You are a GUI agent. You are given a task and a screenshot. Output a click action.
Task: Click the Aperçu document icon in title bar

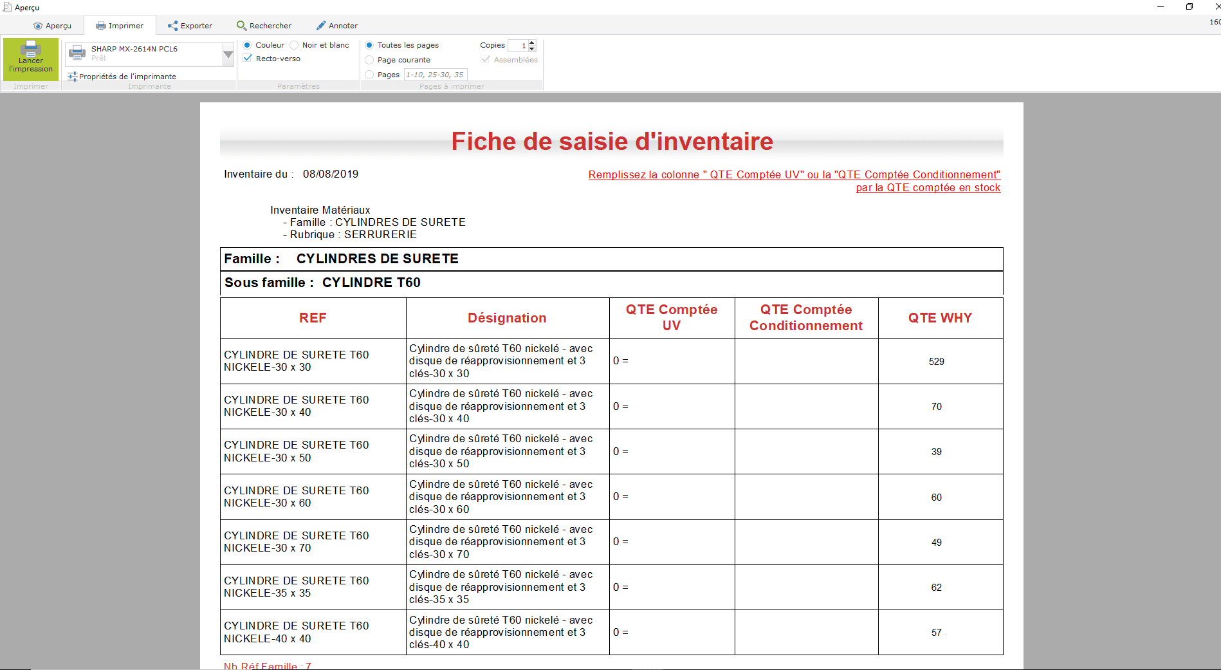tap(7, 7)
